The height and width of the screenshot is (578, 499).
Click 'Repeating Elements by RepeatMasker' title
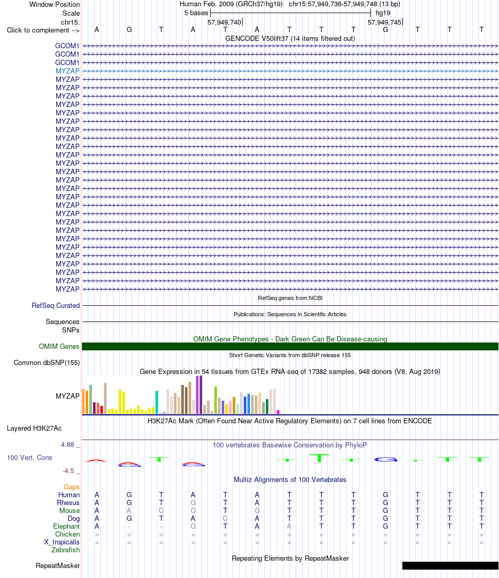tap(290, 558)
